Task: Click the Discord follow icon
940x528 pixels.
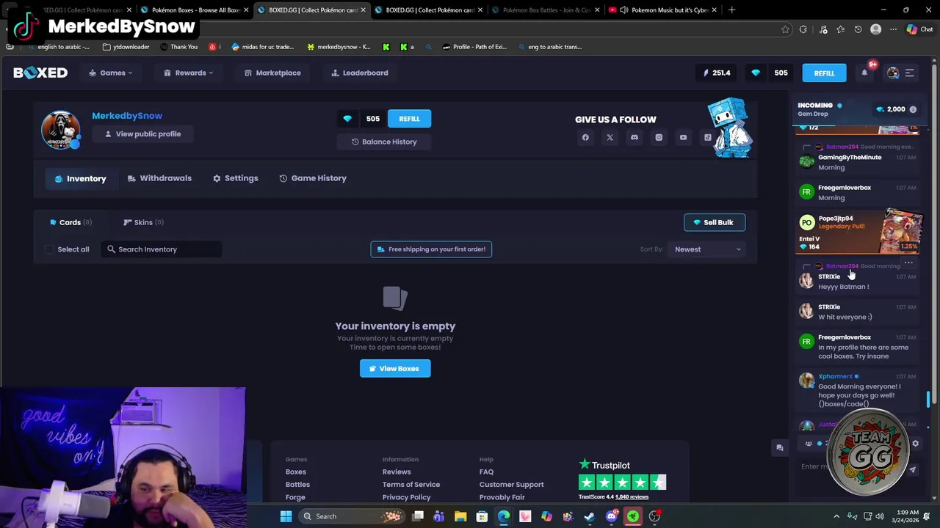Action: click(634, 137)
